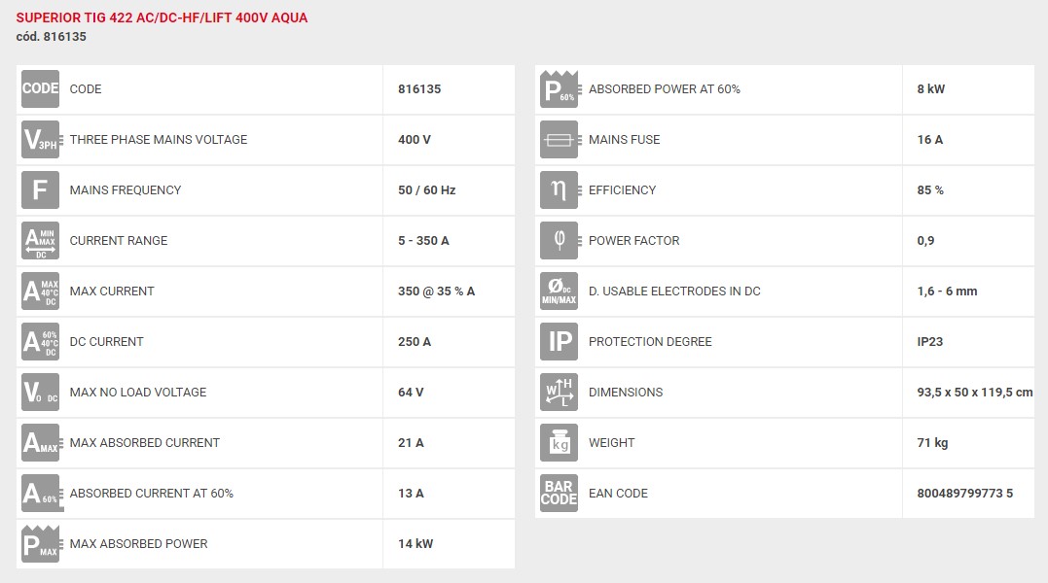
Task: Click the efficiency eta icon
Action: click(x=559, y=190)
